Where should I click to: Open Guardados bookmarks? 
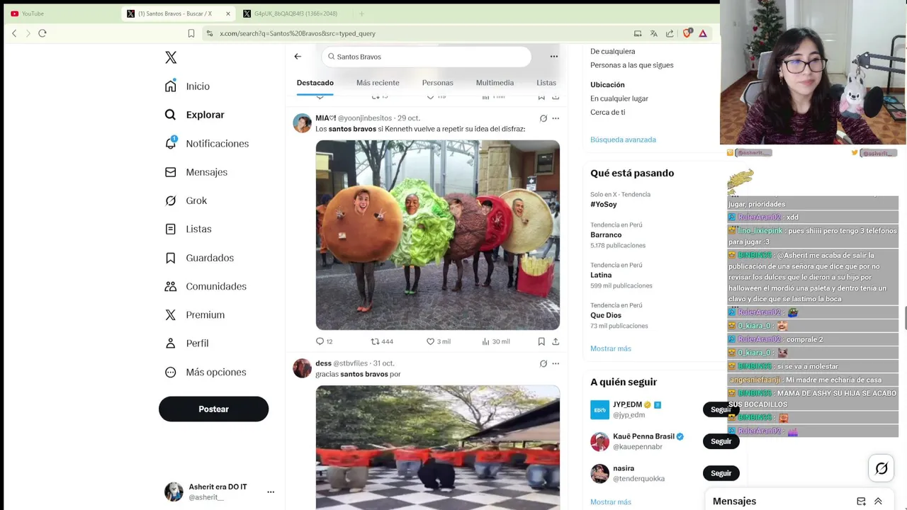point(199,258)
